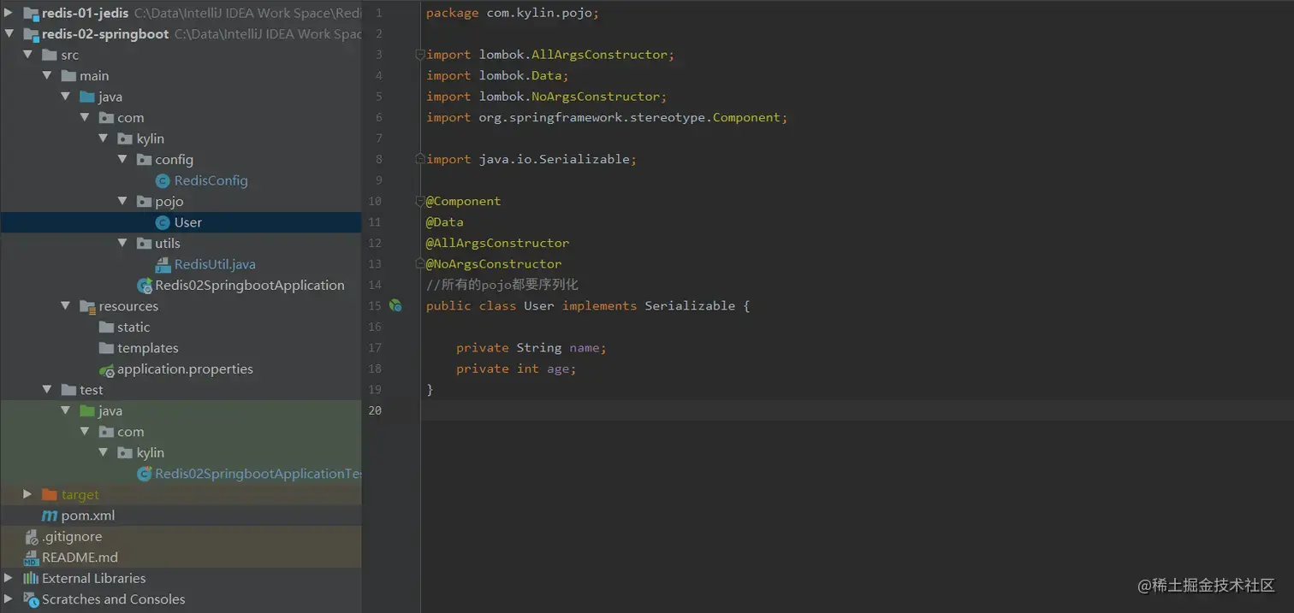Click the import java.io.Serializable line
This screenshot has width=1294, height=613.
pos(531,159)
